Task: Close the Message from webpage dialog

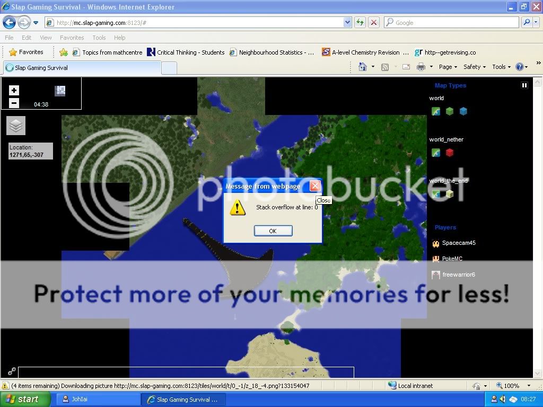Action: 315,186
